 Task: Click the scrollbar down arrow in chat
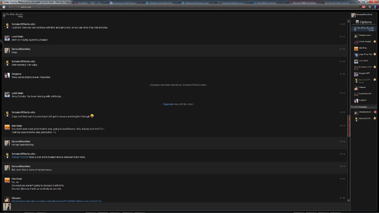[x=349, y=200]
